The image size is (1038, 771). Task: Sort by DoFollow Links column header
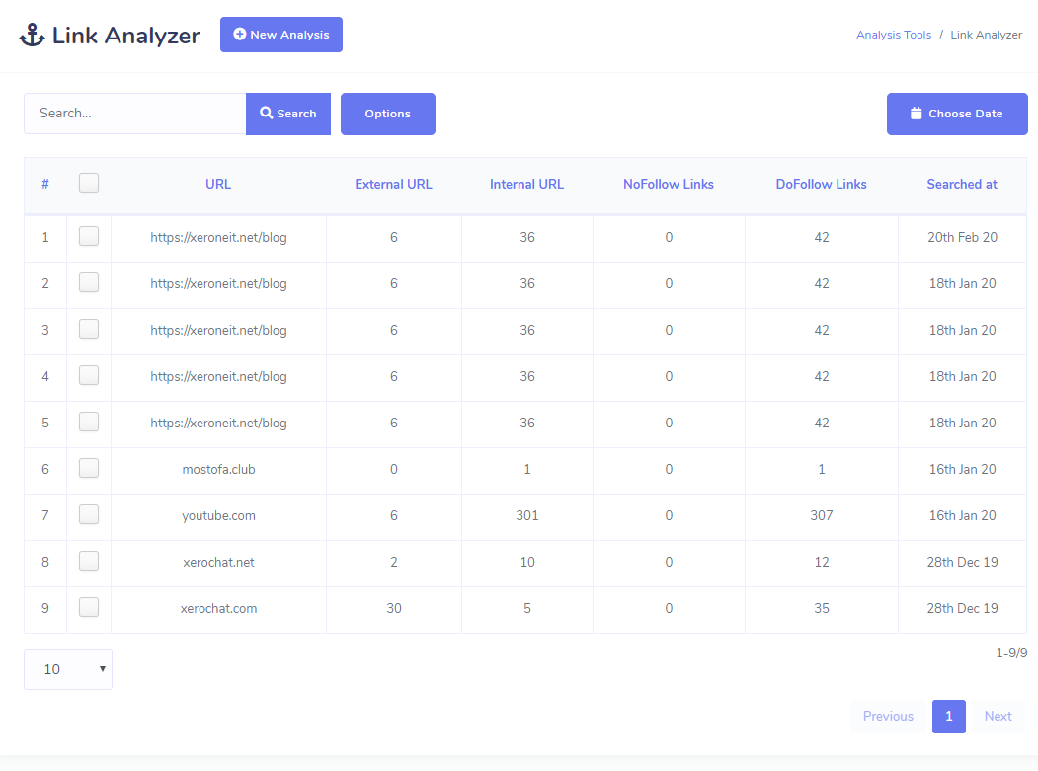(821, 184)
